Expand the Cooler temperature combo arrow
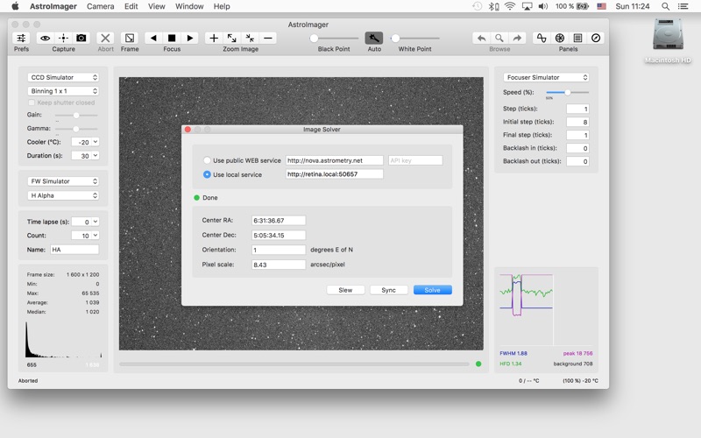This screenshot has width=701, height=438. (96, 142)
